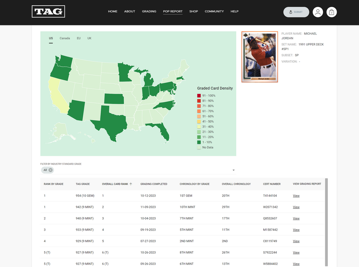Open the user account profile icon
Viewport: 359px width, 267px height.
pos(318,12)
